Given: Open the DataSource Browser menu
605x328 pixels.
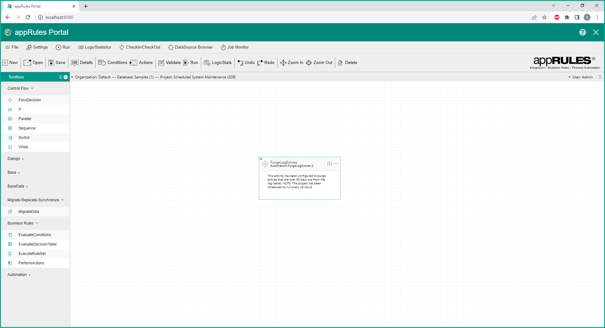Looking at the screenshot, I should click(x=190, y=47).
